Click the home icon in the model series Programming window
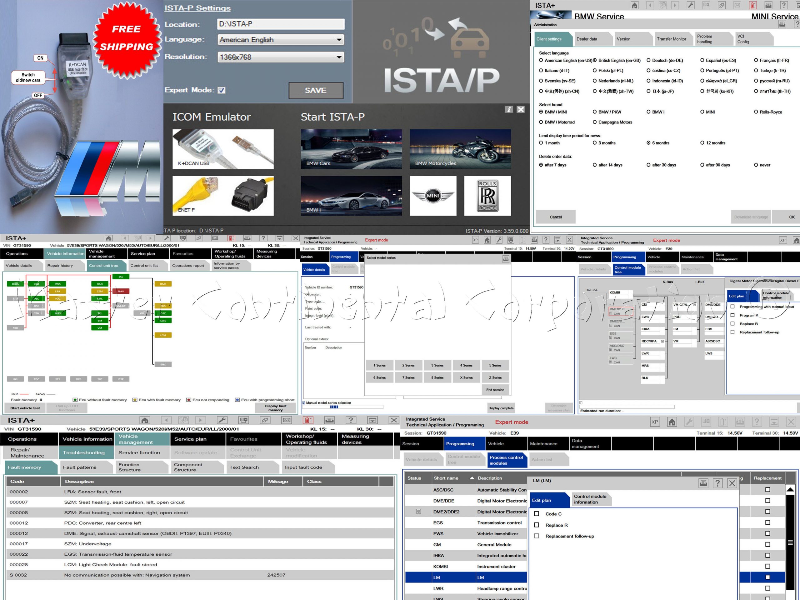The height and width of the screenshot is (600, 800). click(x=487, y=240)
